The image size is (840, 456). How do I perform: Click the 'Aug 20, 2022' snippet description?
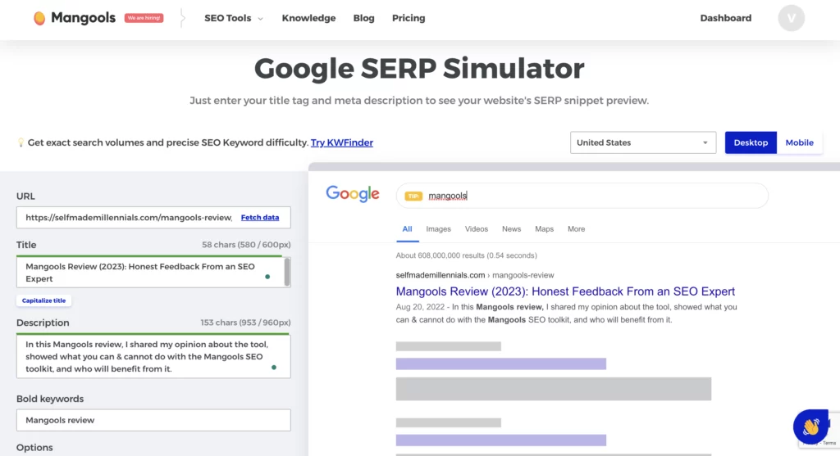pyautogui.click(x=566, y=314)
